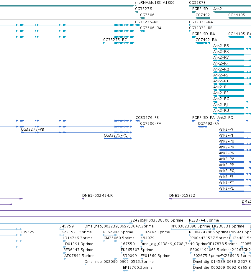
Task: Select transcript CG33276-RB
Action: click(147, 22)
